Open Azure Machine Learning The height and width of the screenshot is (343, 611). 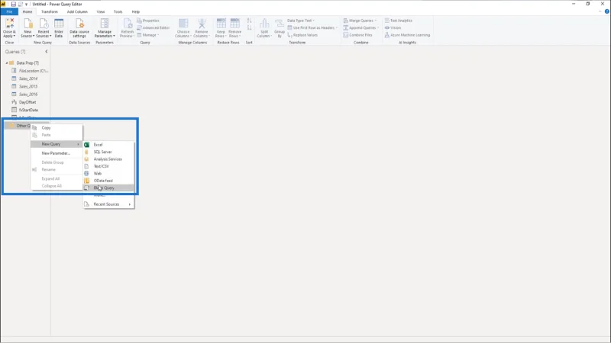(407, 35)
